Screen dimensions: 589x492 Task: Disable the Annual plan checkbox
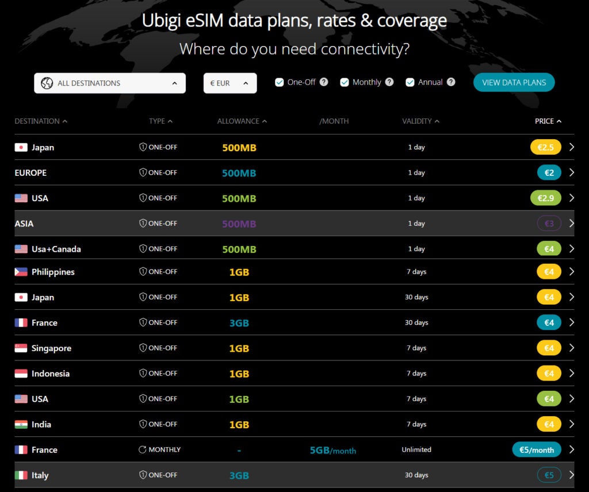click(410, 82)
